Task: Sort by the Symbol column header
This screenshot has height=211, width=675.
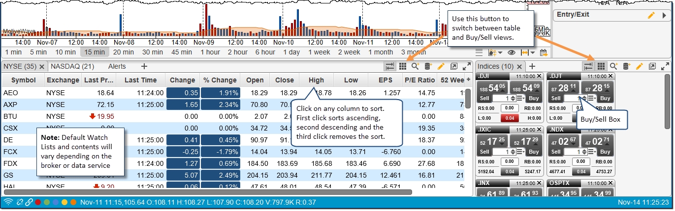Action: (23, 80)
